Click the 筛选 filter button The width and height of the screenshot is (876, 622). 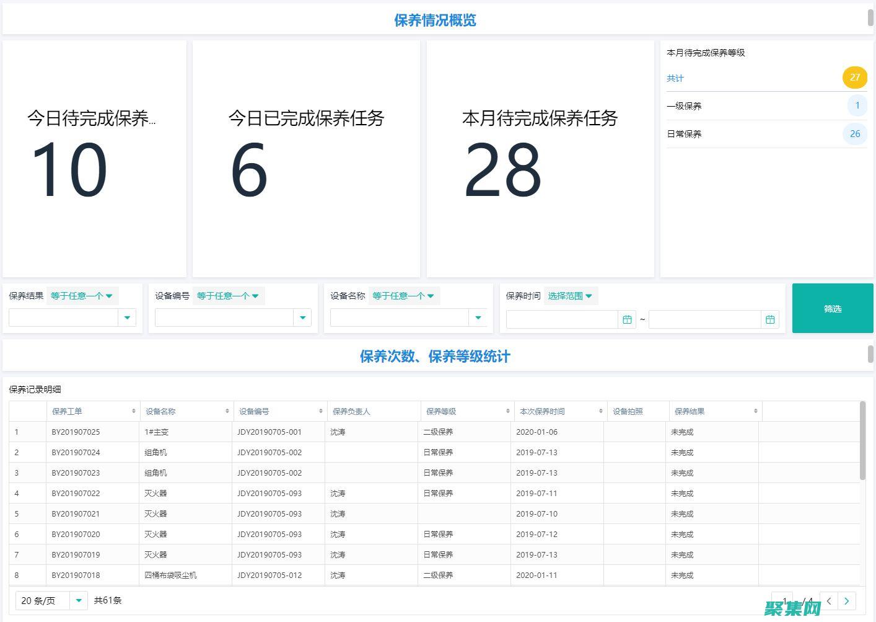click(832, 308)
